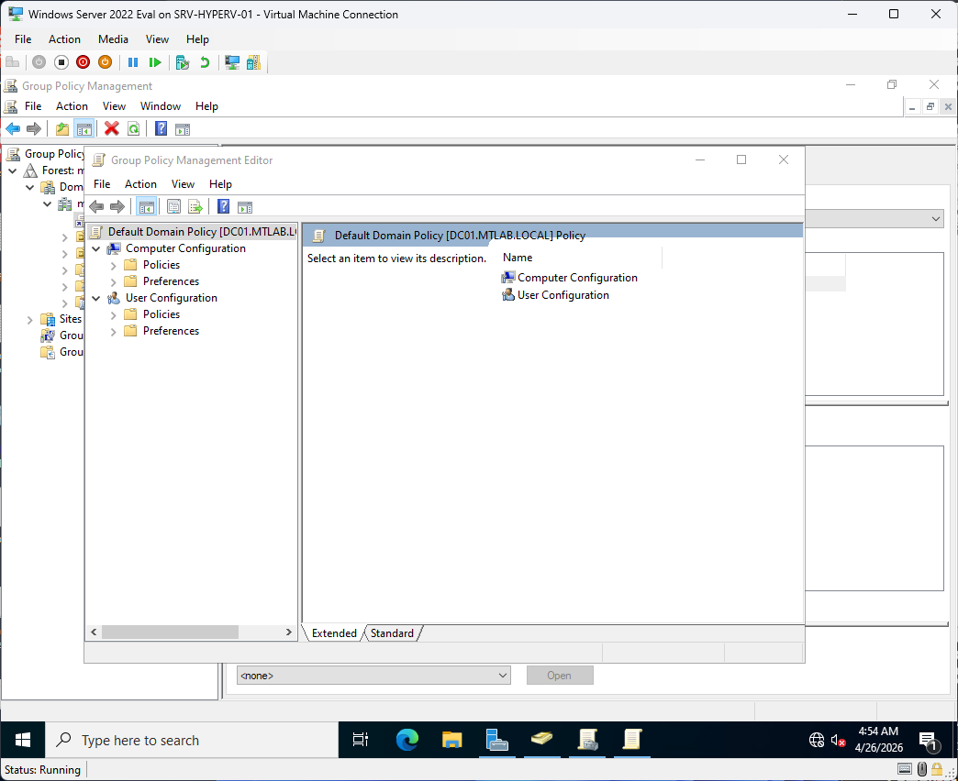The width and height of the screenshot is (958, 781).
Task: Expand Preferences under Computer Configuration
Action: (113, 282)
